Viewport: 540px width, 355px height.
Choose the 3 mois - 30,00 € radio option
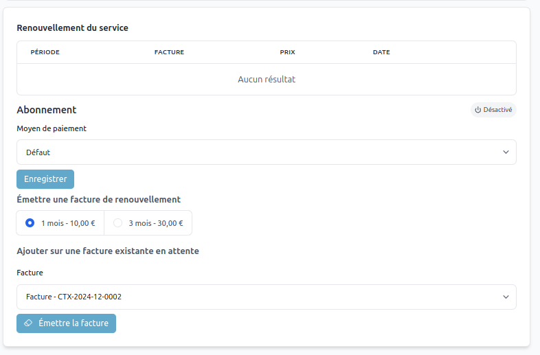118,223
